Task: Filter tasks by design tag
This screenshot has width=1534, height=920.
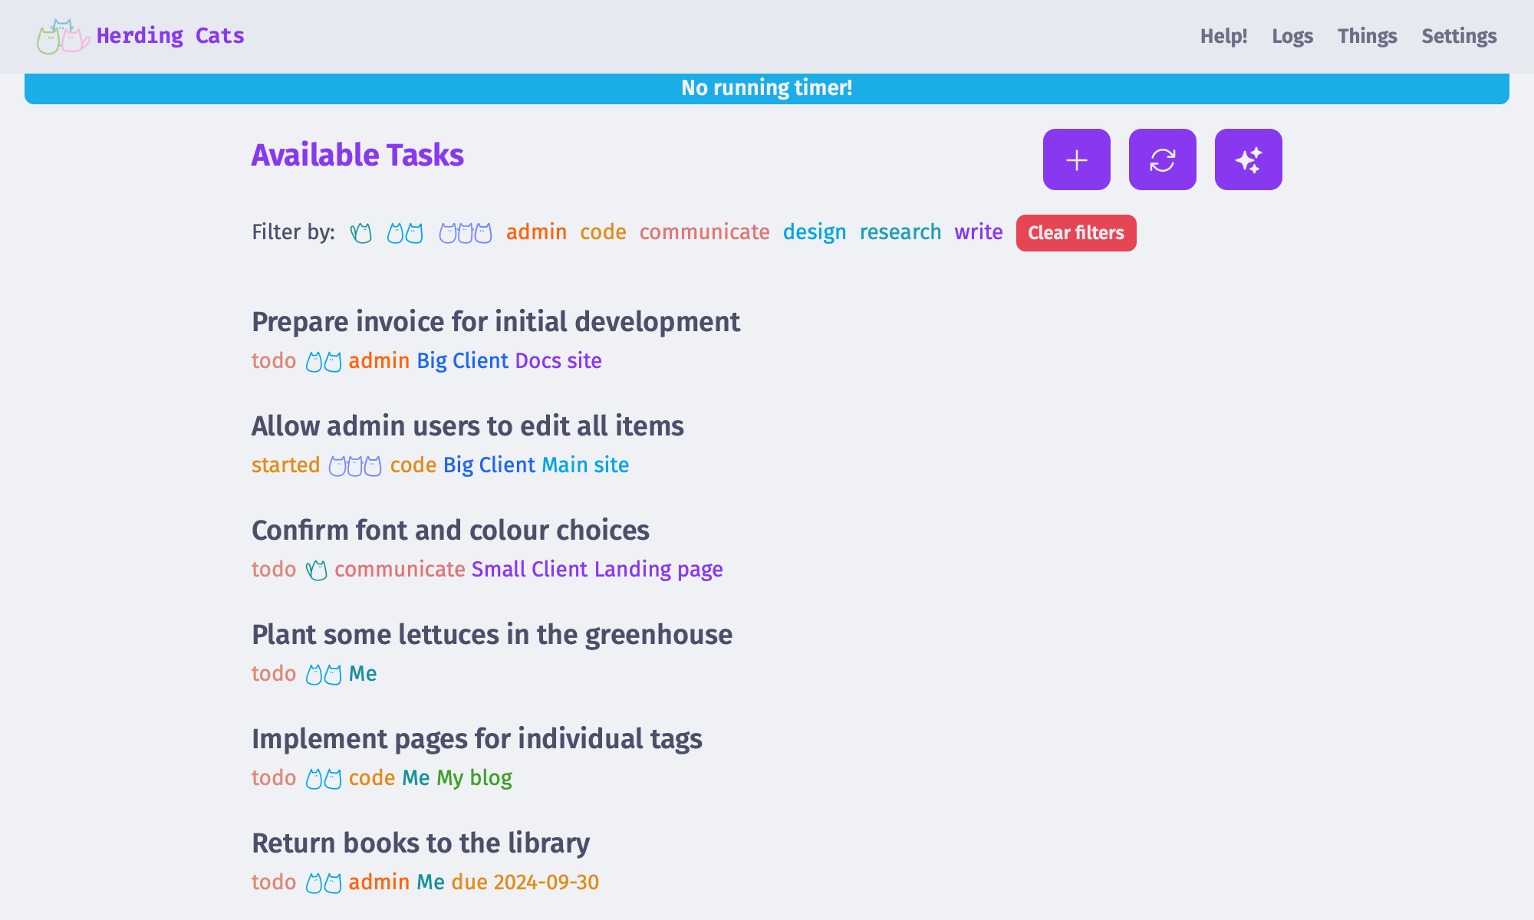Action: pos(814,231)
